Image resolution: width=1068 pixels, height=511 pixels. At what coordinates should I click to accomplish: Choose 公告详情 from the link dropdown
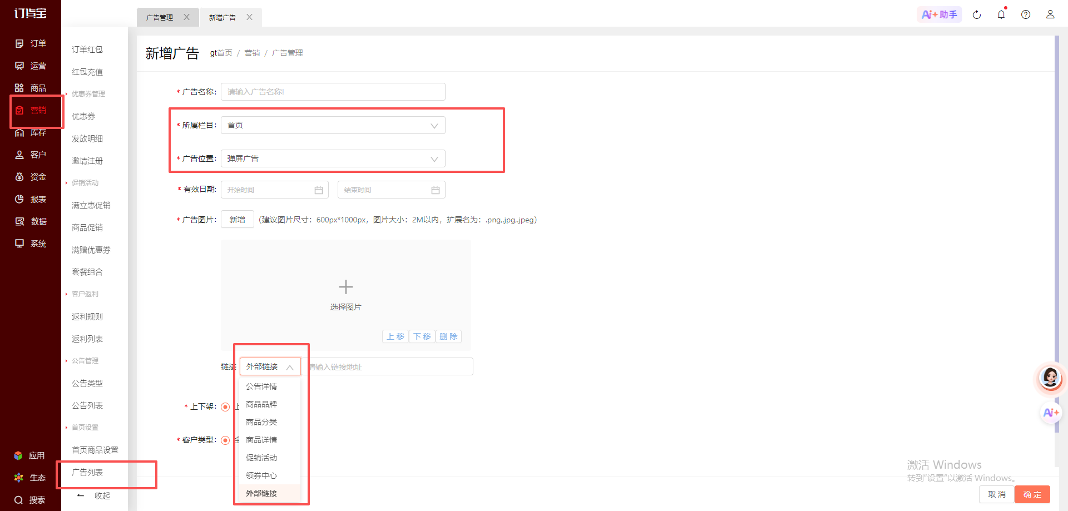(270, 386)
